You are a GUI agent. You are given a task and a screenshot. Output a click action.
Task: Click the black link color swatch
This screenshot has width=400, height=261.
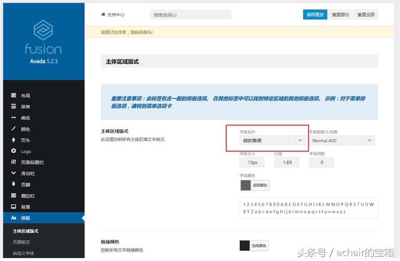point(244,245)
